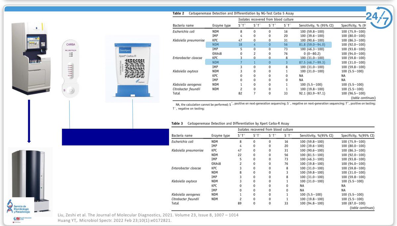Click the Sensitivity, %(95% CI) header in Table 3
Screen dimensions: 397x226
(x=317, y=136)
